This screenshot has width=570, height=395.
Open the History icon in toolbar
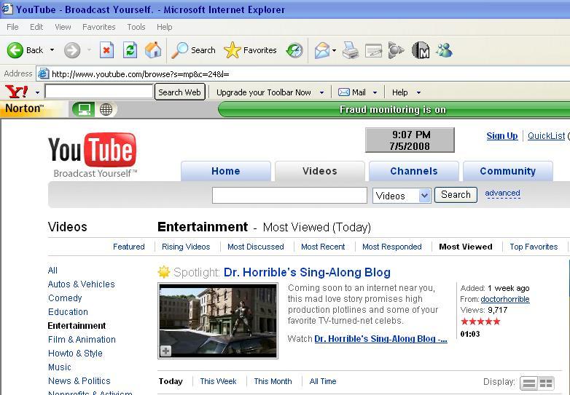[x=294, y=50]
